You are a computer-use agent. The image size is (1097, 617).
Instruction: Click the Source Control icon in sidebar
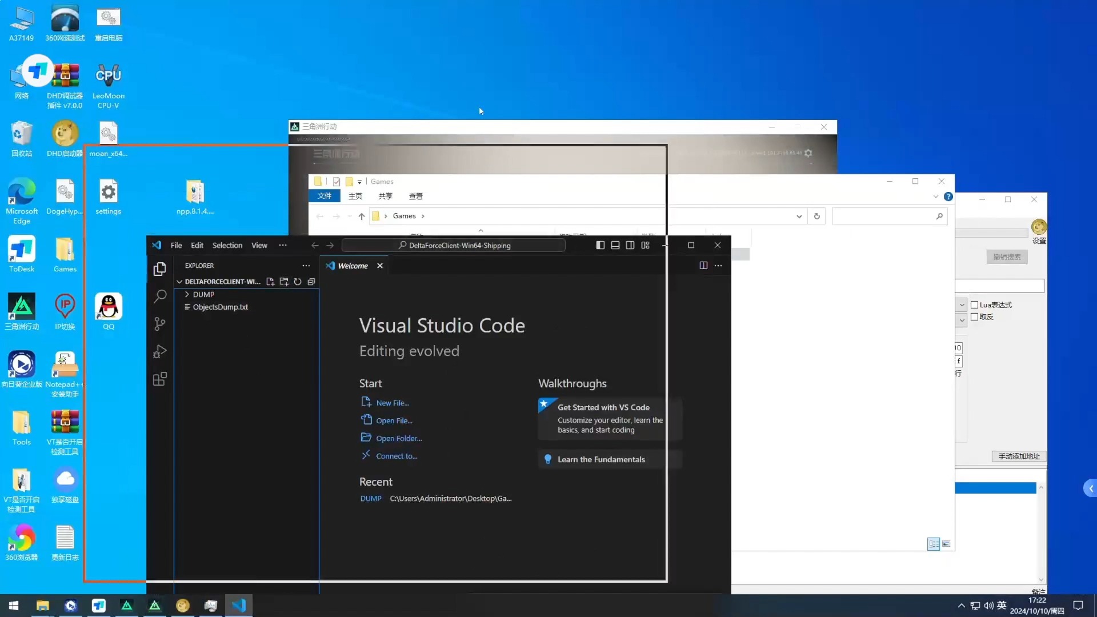pos(159,323)
